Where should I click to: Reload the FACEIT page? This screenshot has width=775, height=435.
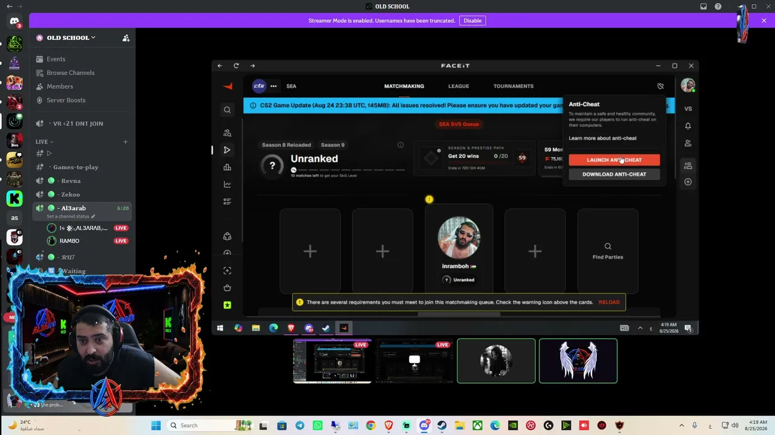pyautogui.click(x=236, y=65)
